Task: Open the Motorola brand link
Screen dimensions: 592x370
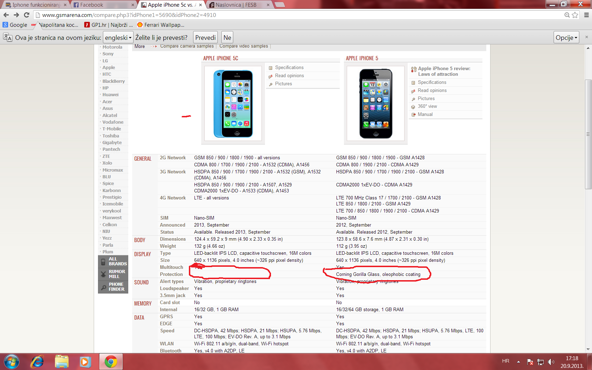Action: [112, 47]
